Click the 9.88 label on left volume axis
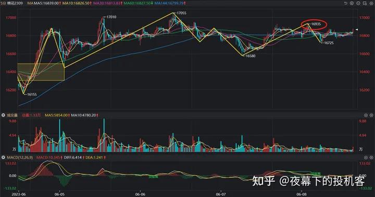 12,121
